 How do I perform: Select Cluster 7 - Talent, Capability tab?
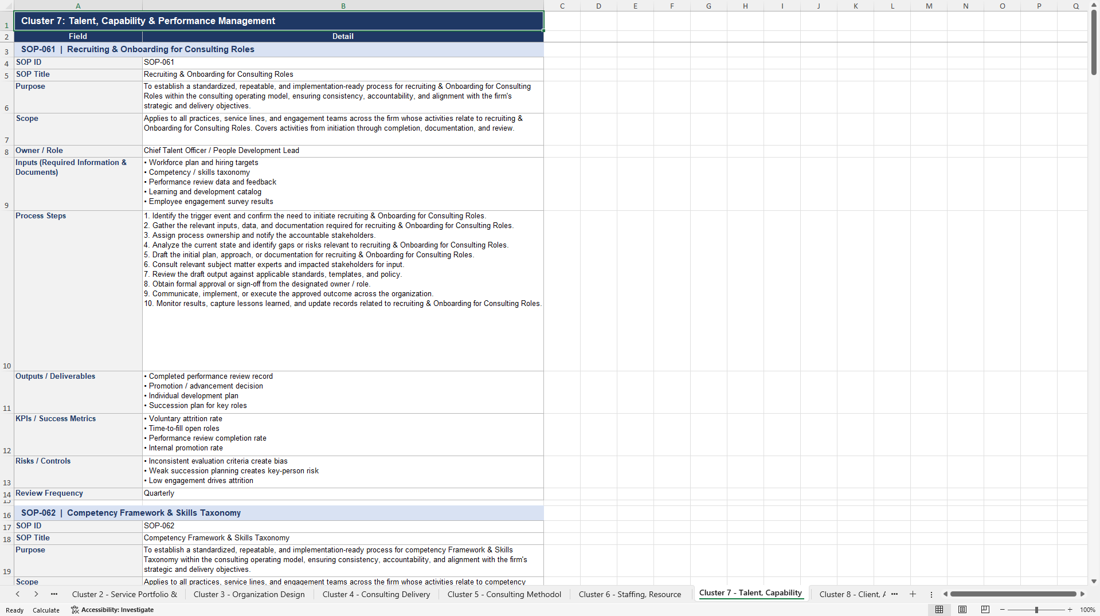pyautogui.click(x=750, y=593)
